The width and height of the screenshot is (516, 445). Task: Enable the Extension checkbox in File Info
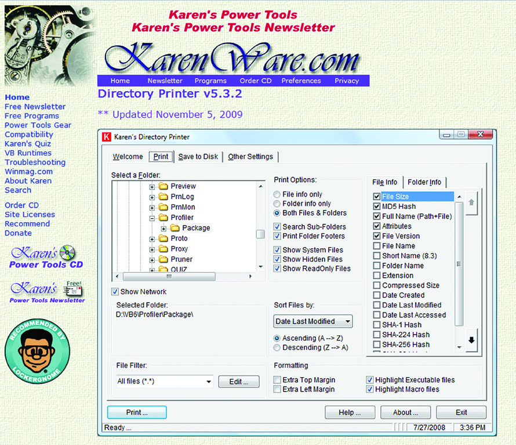click(x=376, y=276)
